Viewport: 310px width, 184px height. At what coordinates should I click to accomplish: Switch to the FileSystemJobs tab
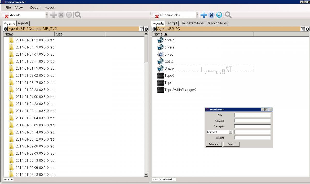[x=192, y=23]
